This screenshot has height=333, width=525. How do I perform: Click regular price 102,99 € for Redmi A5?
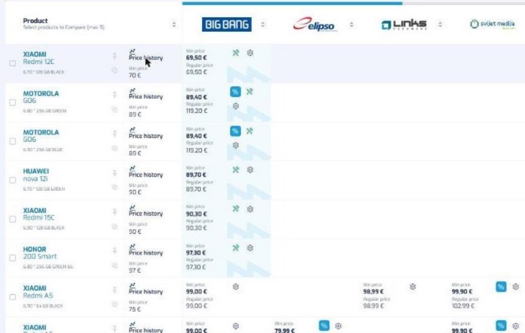point(463,306)
